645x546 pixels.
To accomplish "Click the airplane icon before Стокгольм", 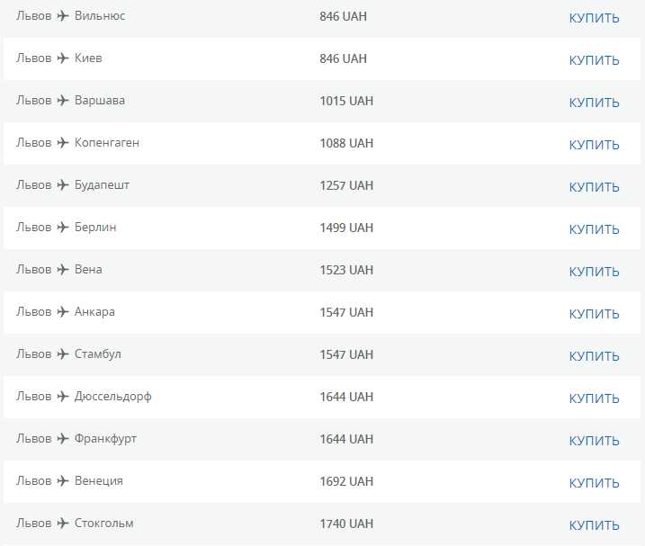I will tap(63, 524).
